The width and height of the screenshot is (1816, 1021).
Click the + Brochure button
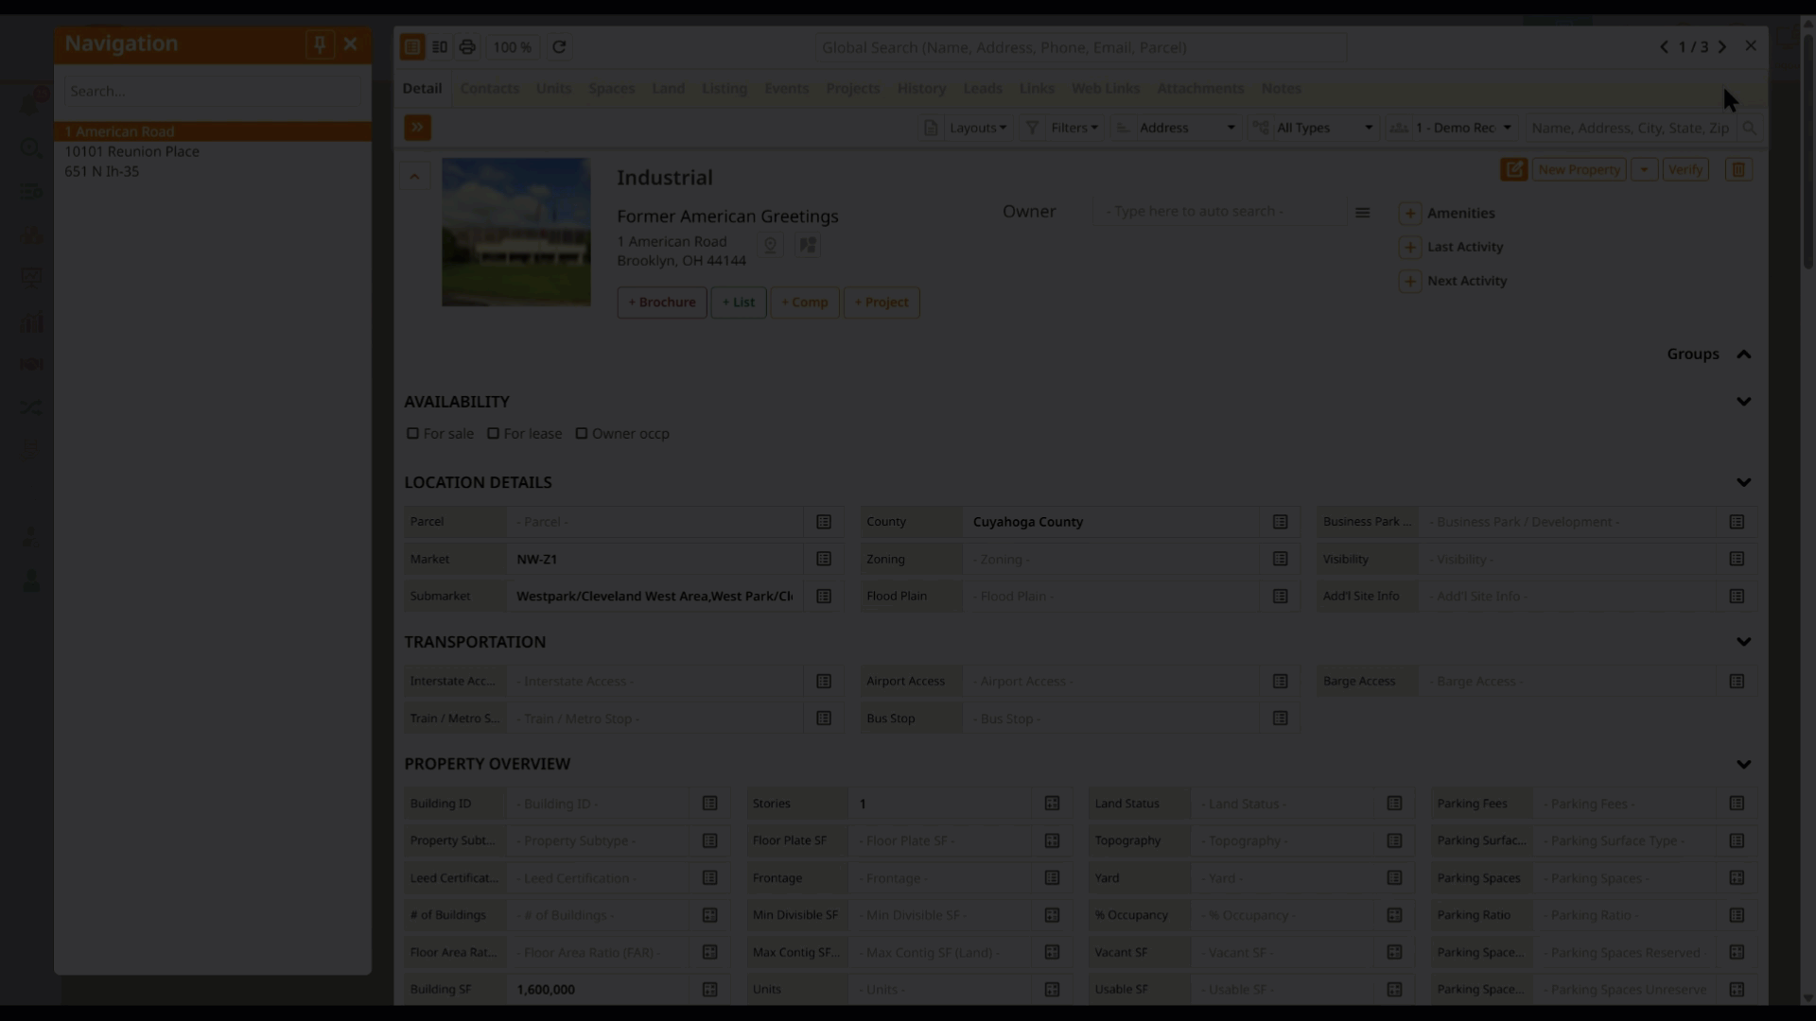662,303
